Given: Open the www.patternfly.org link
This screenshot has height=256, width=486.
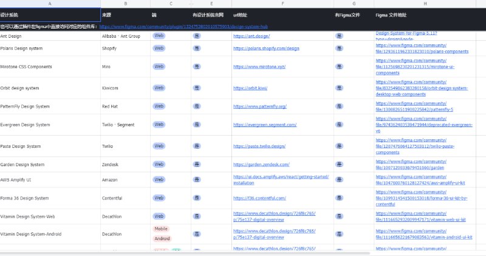Looking at the screenshot, I should (260, 106).
